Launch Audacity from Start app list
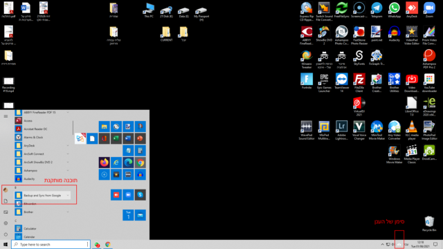The height and width of the screenshot is (249, 443). [42, 178]
